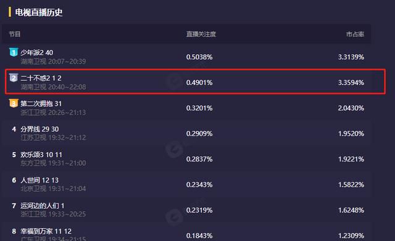Image resolution: width=395 pixels, height=241 pixels.
Task: Click the rank 2 silver badge icon
Action: click(x=14, y=78)
